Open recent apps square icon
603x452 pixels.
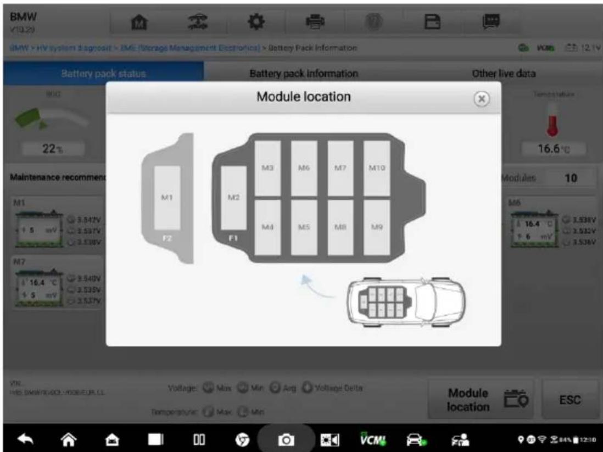point(156,439)
